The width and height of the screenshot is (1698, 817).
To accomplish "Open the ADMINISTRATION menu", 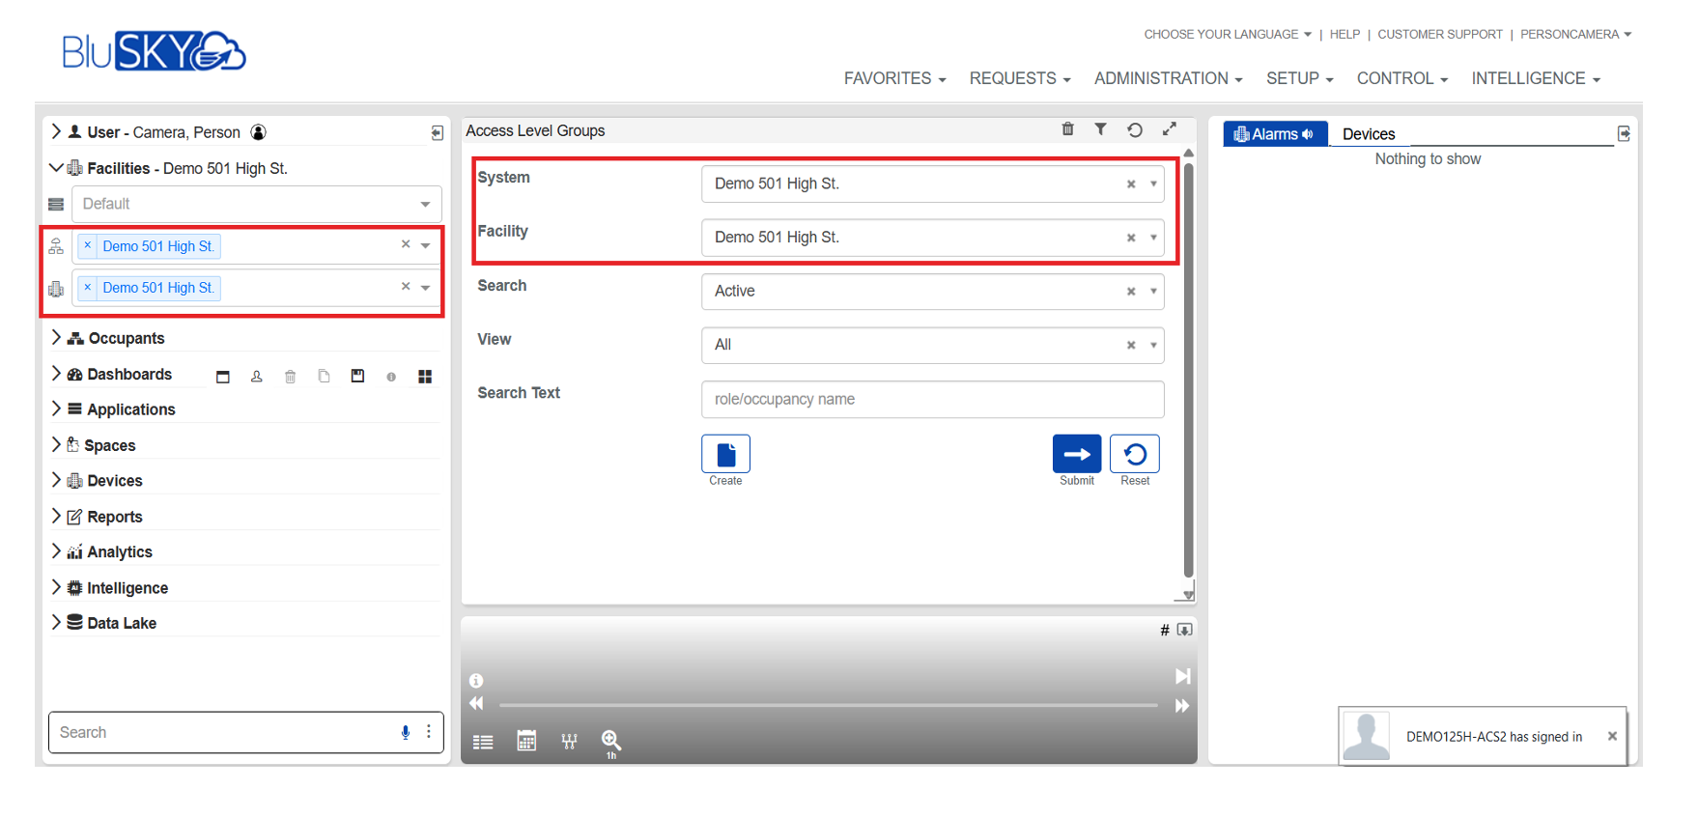I will (1167, 78).
